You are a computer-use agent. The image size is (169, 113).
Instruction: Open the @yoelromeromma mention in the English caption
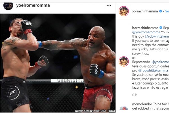click(146, 32)
